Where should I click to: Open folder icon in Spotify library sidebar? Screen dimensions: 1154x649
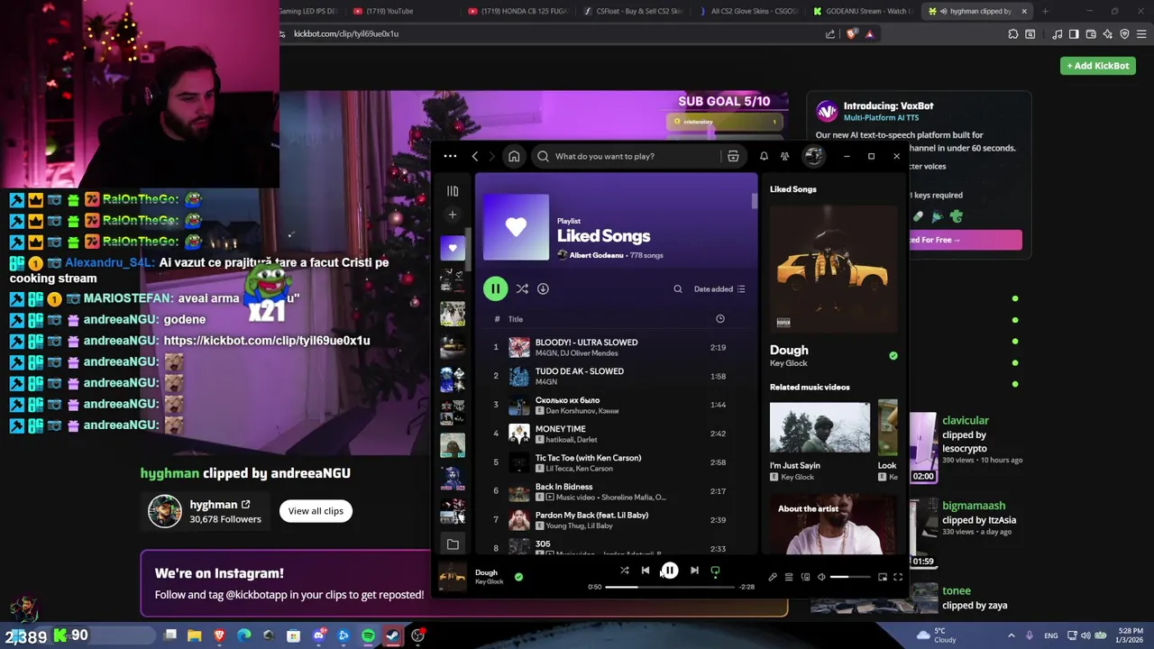453,544
